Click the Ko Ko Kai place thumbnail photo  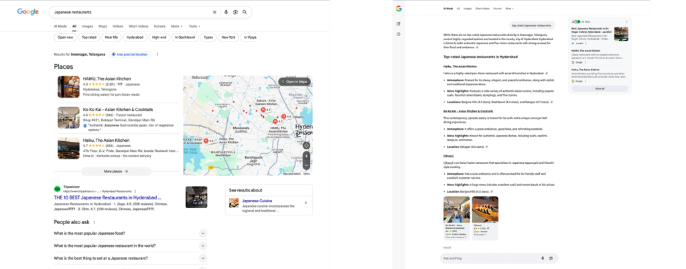pos(69,118)
